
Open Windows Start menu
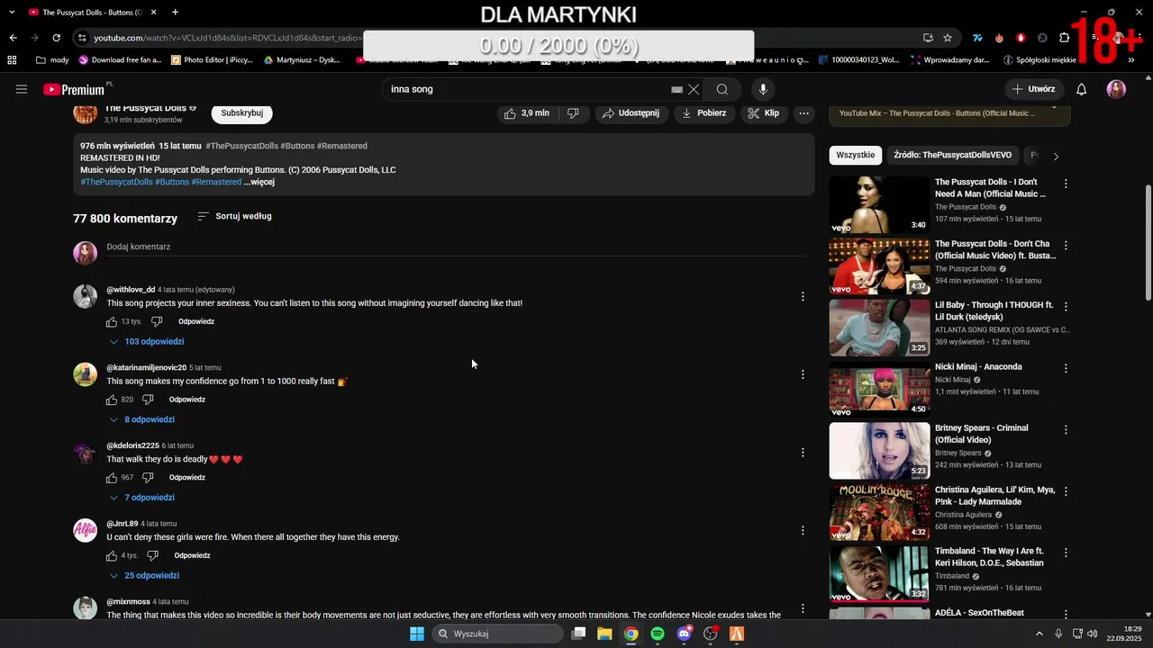tap(417, 634)
